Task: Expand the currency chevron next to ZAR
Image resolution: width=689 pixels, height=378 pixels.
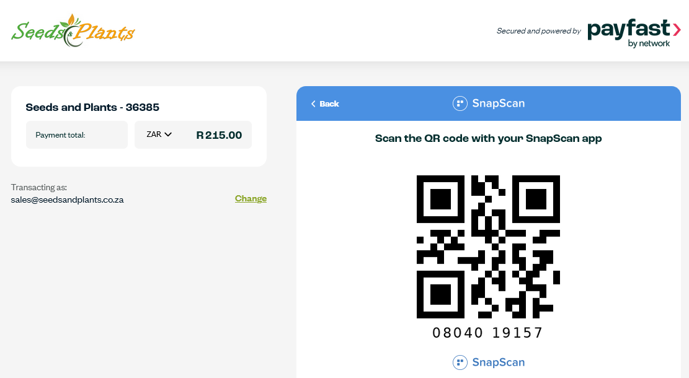Action: [x=168, y=134]
